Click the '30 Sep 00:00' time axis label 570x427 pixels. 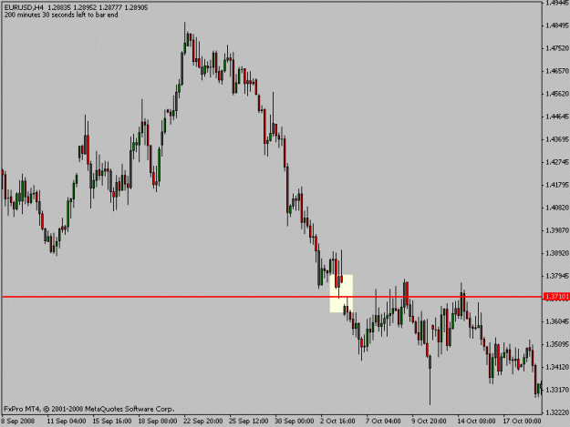[295, 421]
